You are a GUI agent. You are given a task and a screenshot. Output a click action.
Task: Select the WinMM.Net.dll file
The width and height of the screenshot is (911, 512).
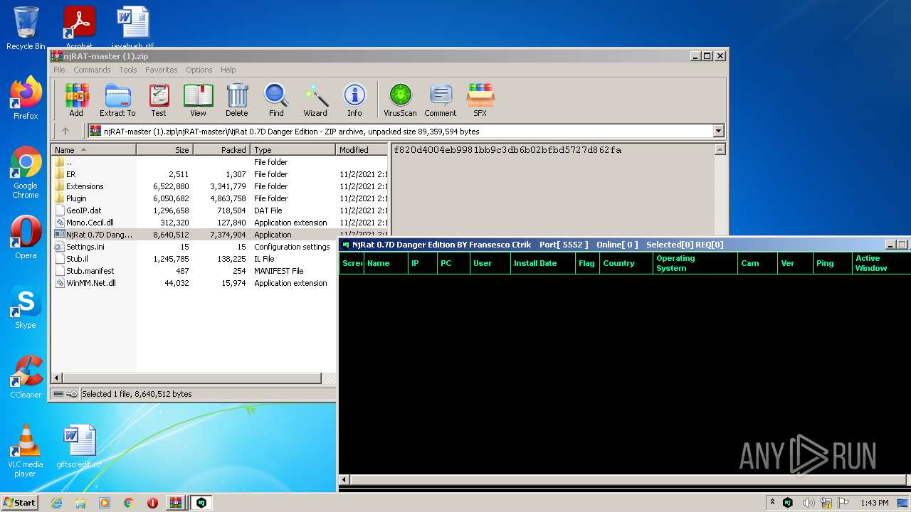point(194,283)
